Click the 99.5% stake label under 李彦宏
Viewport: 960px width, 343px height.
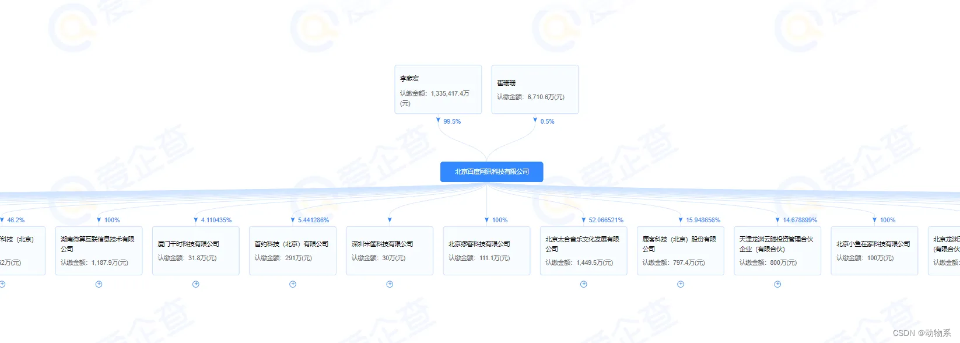pyautogui.click(x=452, y=121)
